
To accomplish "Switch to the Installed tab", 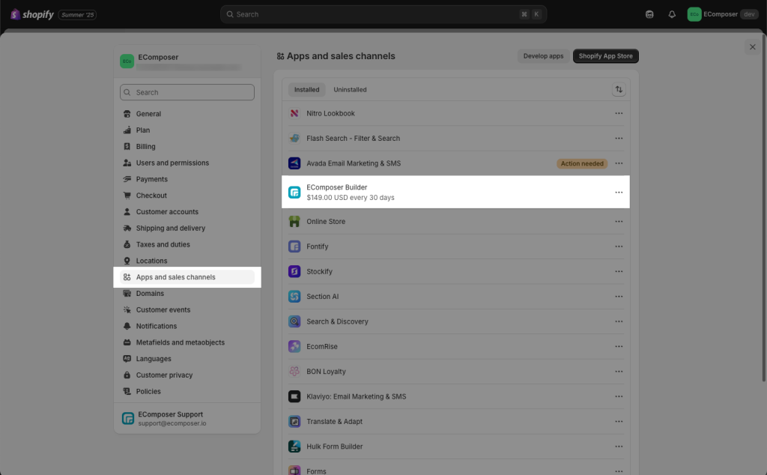I will coord(306,89).
